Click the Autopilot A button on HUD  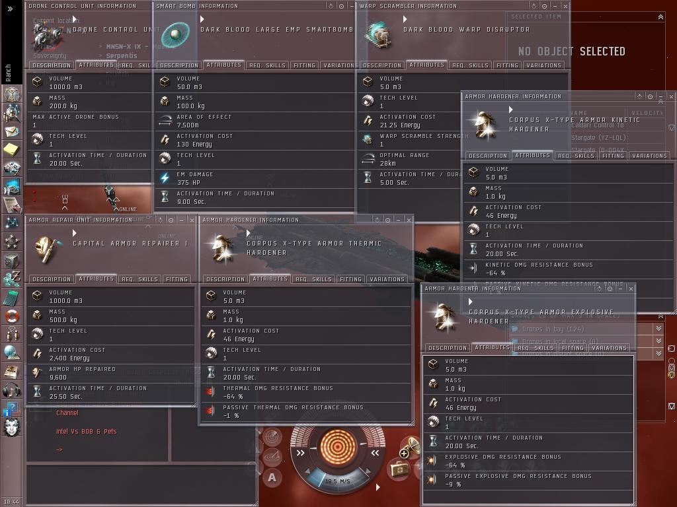pos(272,477)
